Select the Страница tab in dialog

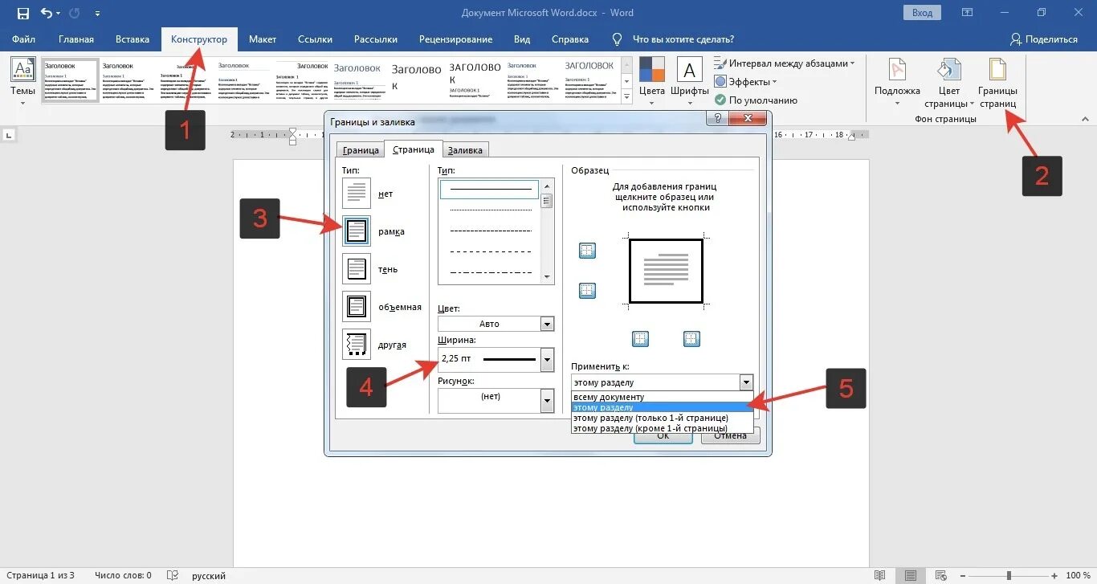(x=414, y=149)
